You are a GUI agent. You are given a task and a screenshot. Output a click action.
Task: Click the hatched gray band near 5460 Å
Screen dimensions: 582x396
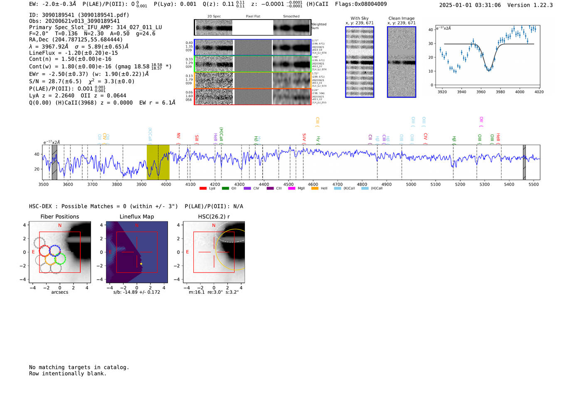click(524, 162)
